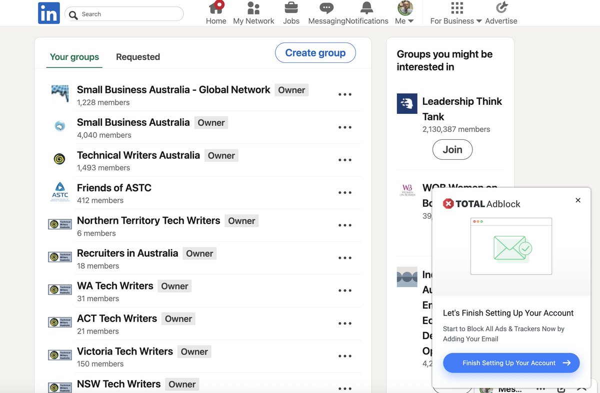Viewport: 600px width, 393px height.
Task: Open more options for Technical Writers Australia
Action: point(345,160)
